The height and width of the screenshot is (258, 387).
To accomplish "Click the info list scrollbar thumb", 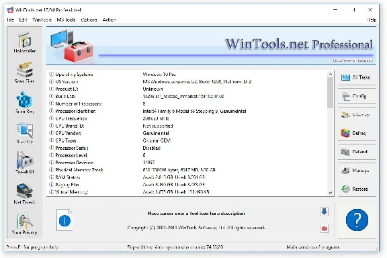I will [331, 93].
